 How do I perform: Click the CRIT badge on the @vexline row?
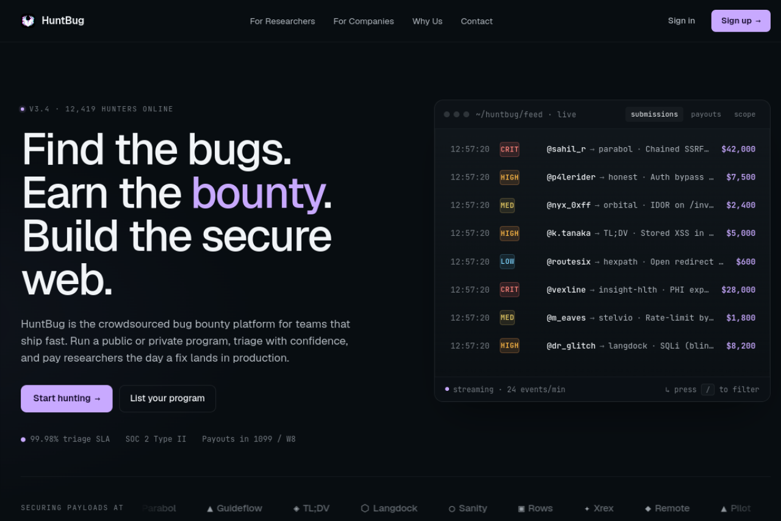[x=509, y=290]
